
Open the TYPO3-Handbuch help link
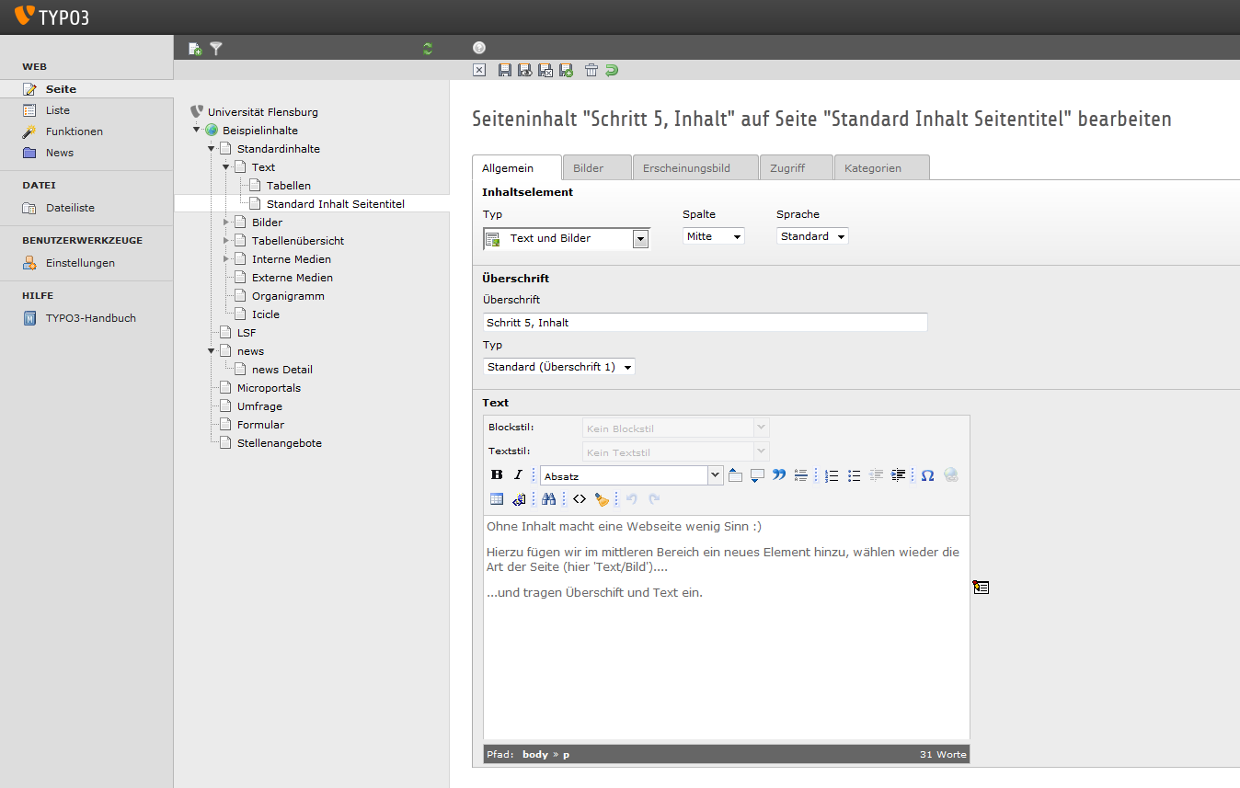point(90,318)
